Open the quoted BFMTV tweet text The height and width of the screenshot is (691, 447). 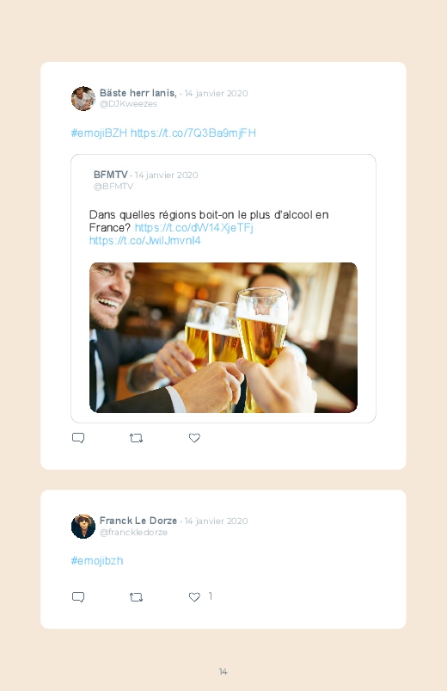tap(209, 221)
